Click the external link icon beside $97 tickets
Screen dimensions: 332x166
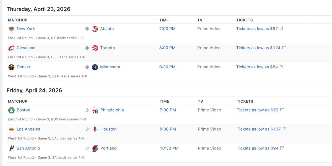coord(281,28)
